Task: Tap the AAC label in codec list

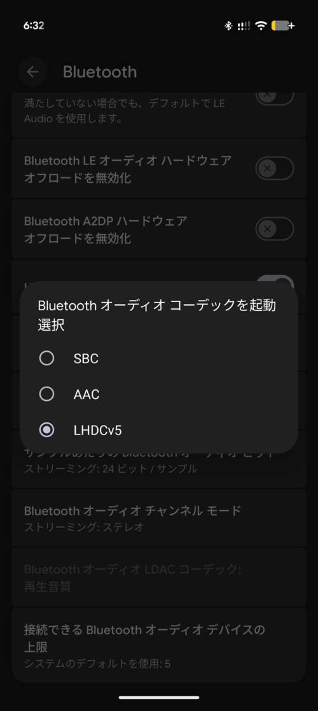Action: click(x=86, y=394)
